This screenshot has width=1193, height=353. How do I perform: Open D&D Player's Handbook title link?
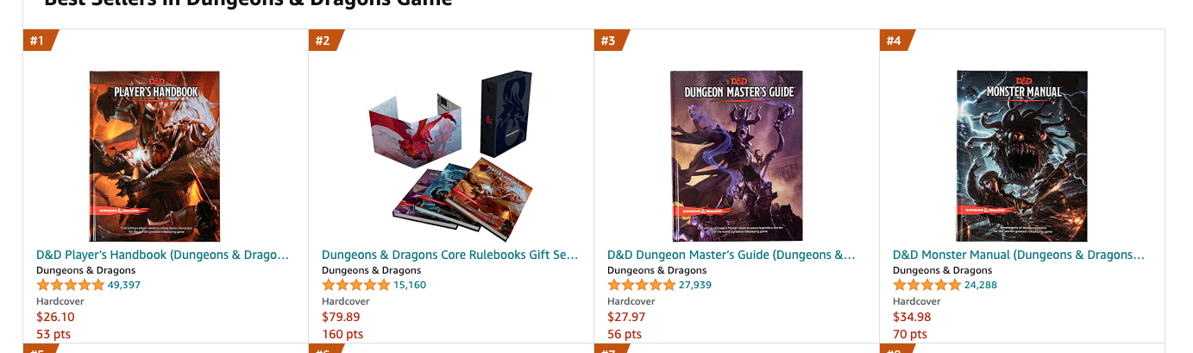162,255
